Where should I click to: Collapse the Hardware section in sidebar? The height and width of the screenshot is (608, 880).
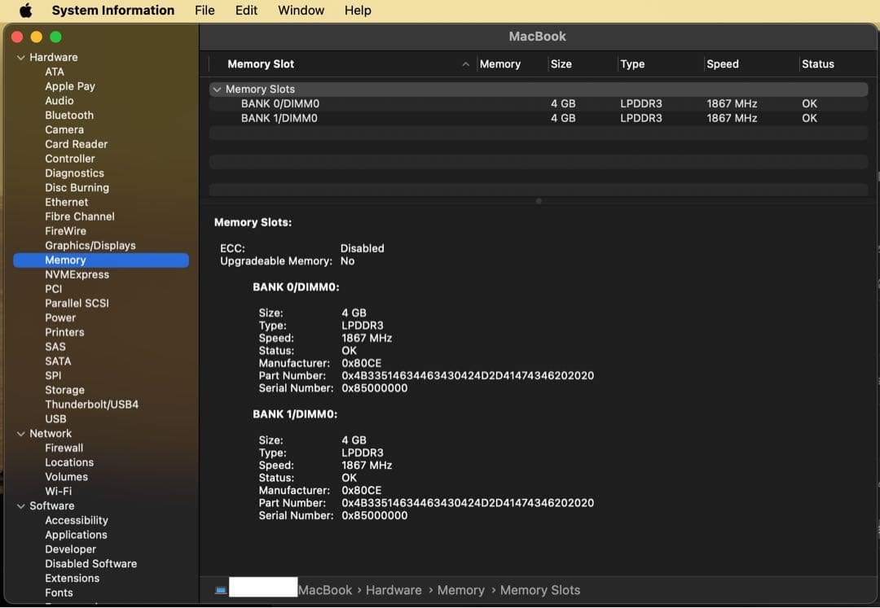[x=21, y=58]
